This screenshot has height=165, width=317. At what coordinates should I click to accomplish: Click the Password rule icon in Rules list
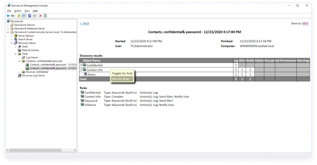82,100
